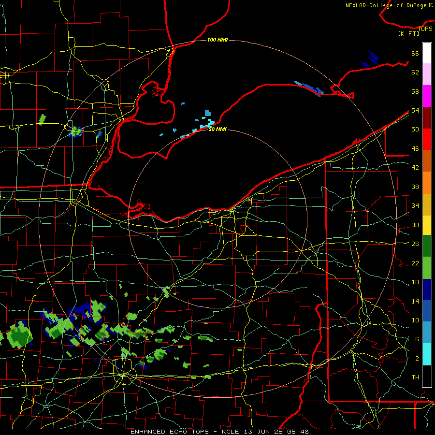Pick the light pink legend swatch
435x435 pixels.
427,74
